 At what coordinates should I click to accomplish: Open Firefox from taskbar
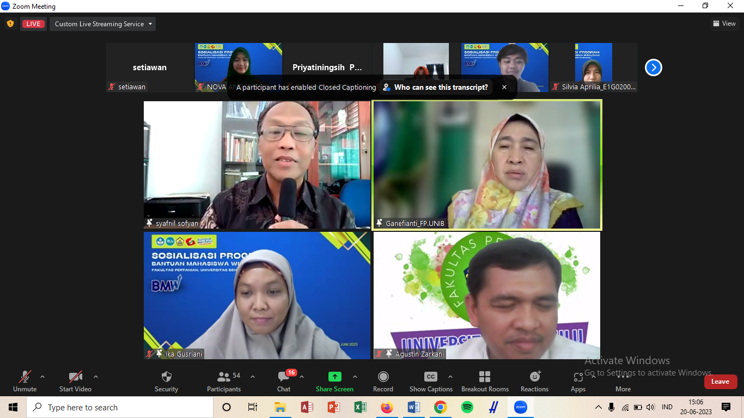coord(387,407)
